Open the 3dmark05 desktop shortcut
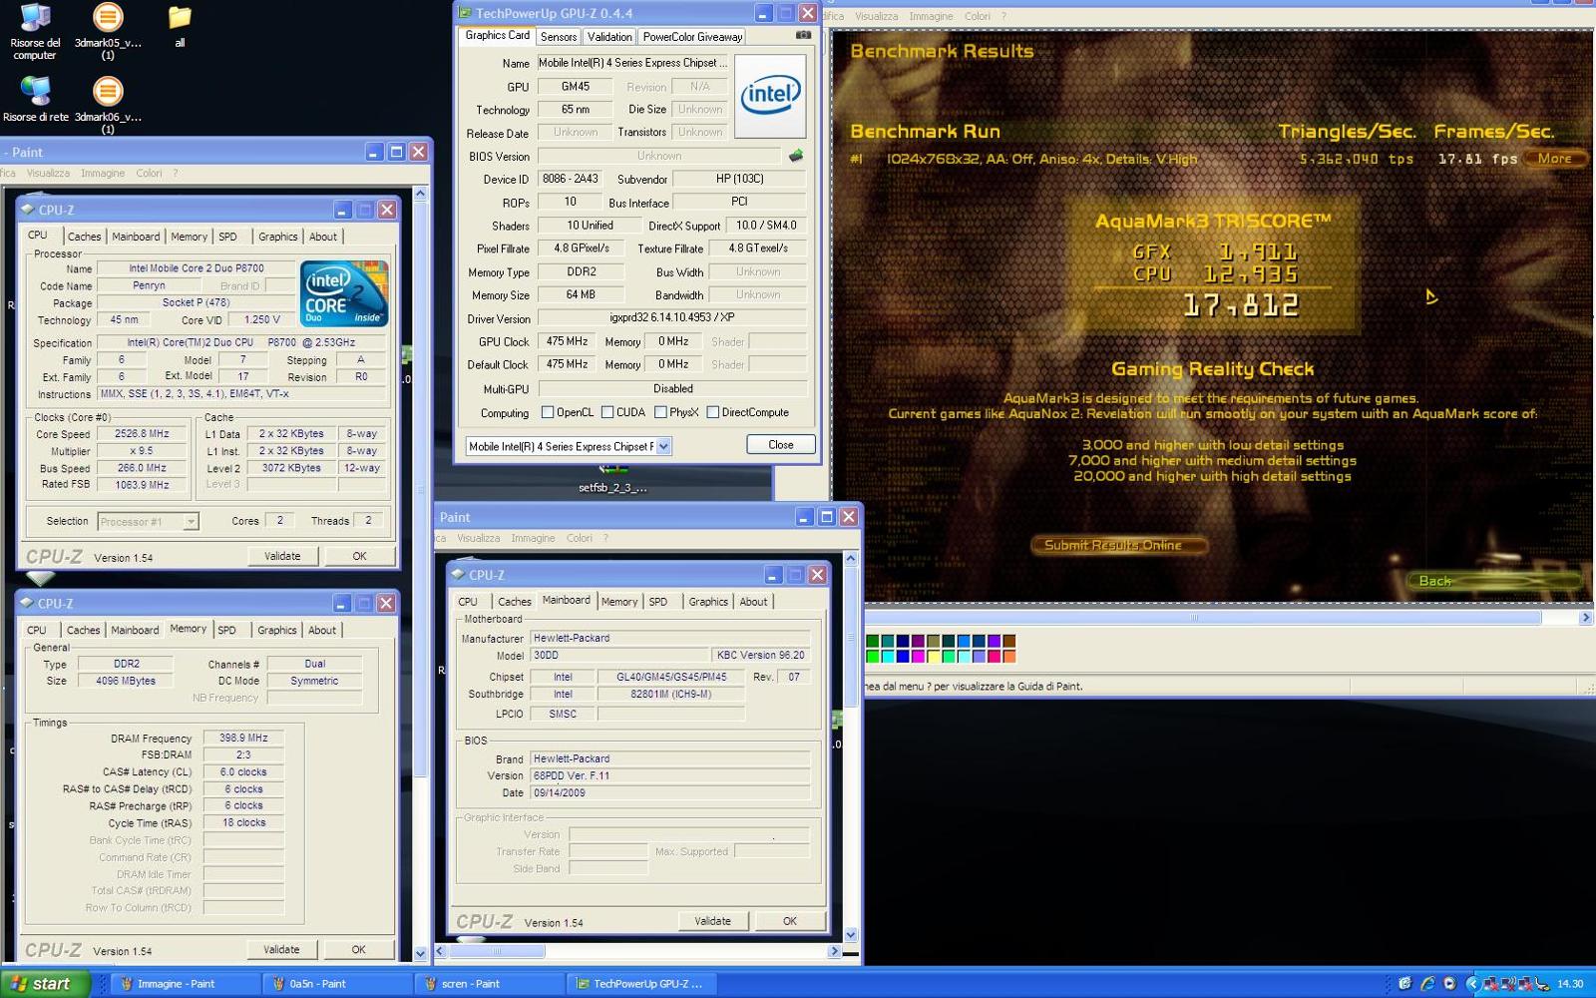 pos(108,31)
